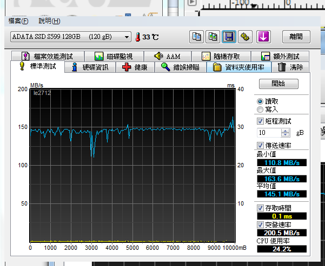Click the trash can icon on 清除 tab
This screenshot has height=266, width=325.
pos(282,67)
